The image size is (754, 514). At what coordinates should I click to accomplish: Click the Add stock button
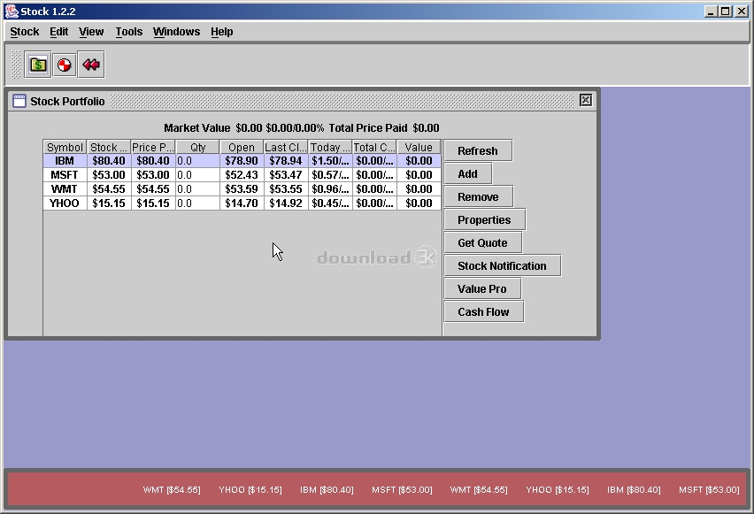tap(467, 174)
